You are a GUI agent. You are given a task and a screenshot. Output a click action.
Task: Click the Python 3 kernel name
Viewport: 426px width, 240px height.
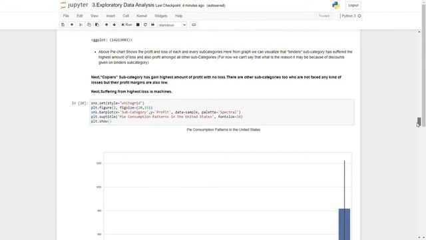point(349,16)
